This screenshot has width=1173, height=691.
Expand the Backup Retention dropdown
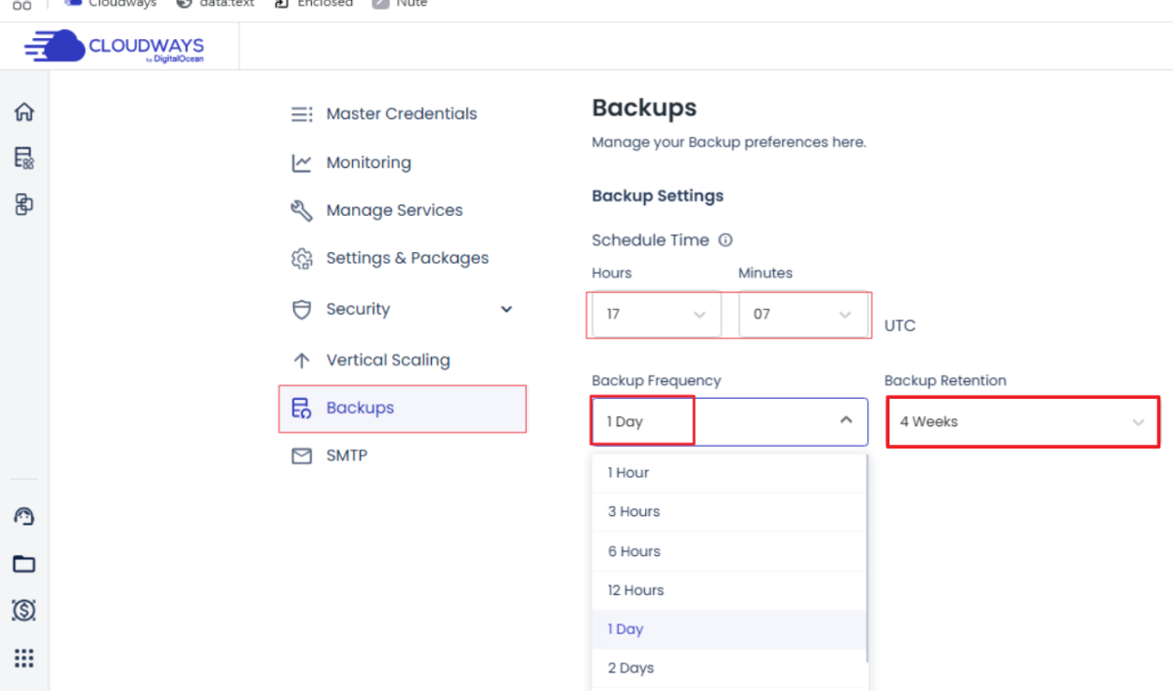[x=1021, y=422]
